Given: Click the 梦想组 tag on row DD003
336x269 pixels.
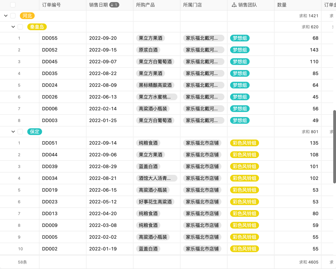Looking at the screenshot, I should pos(240,120).
